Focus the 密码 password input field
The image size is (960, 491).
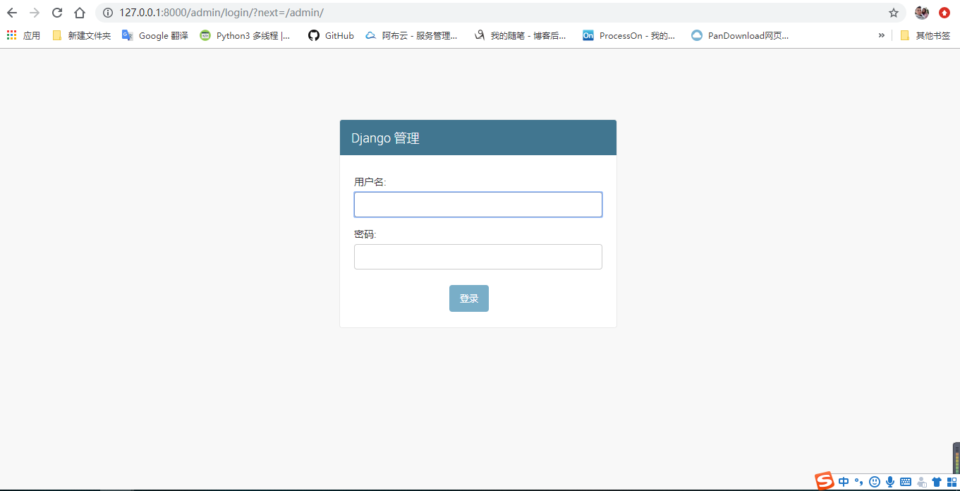click(x=478, y=257)
